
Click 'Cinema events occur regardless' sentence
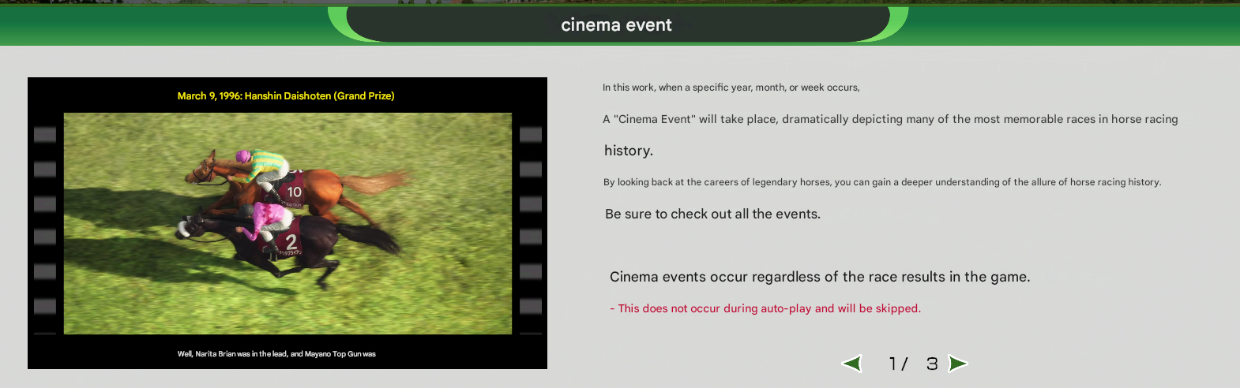(820, 277)
